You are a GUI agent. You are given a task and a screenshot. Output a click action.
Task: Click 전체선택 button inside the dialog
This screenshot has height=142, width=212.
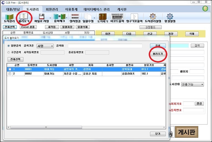click(16, 59)
